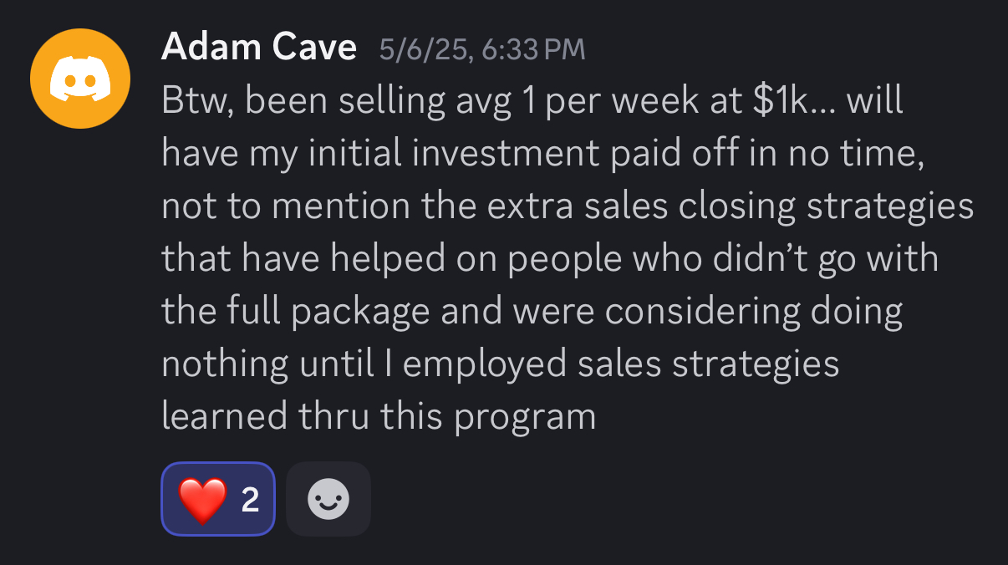Click the line starting "not to mention"
This screenshot has width=1008, height=565.
(567, 207)
